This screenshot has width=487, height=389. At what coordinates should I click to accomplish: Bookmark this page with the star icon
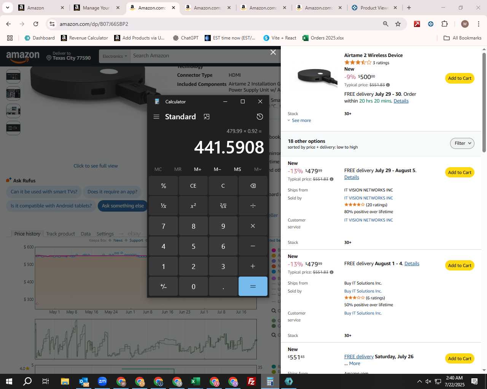tap(398, 24)
